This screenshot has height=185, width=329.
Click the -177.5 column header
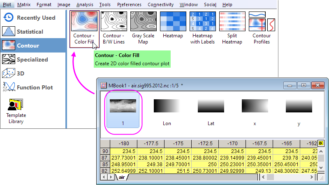(x=151, y=144)
